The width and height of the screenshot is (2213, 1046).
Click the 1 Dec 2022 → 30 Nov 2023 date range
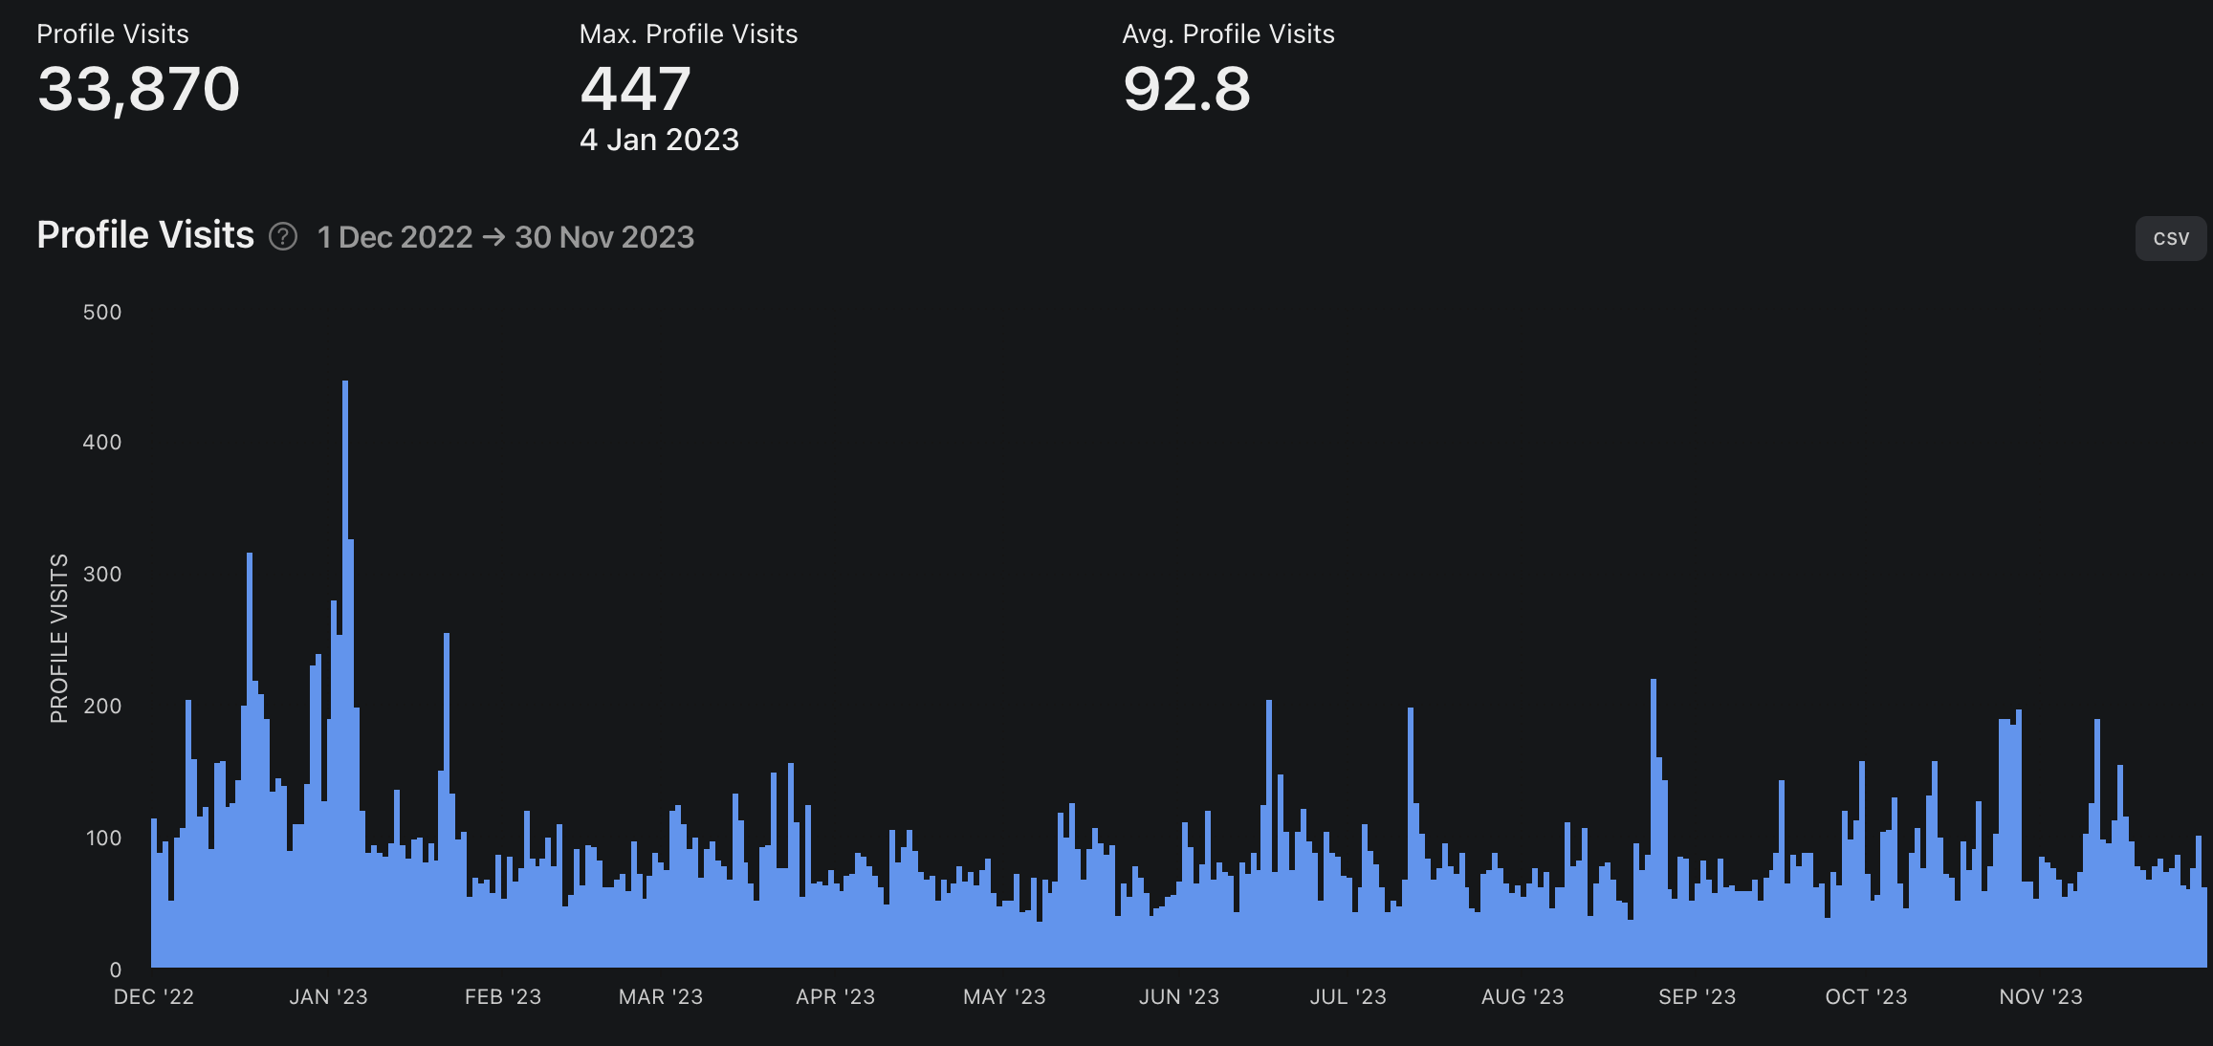(505, 237)
